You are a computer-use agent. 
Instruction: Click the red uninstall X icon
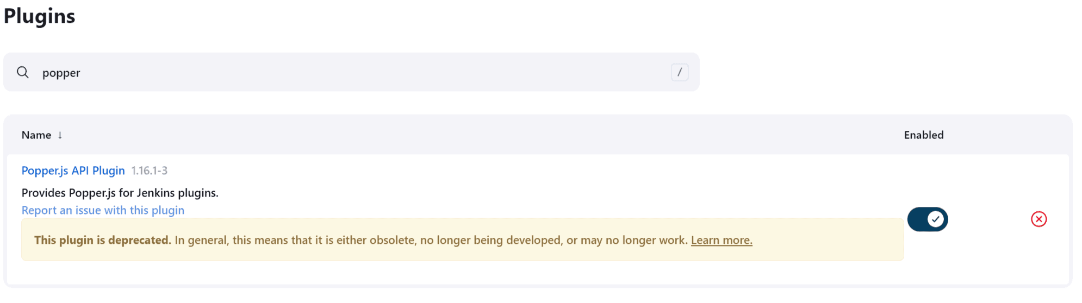[x=1039, y=219]
